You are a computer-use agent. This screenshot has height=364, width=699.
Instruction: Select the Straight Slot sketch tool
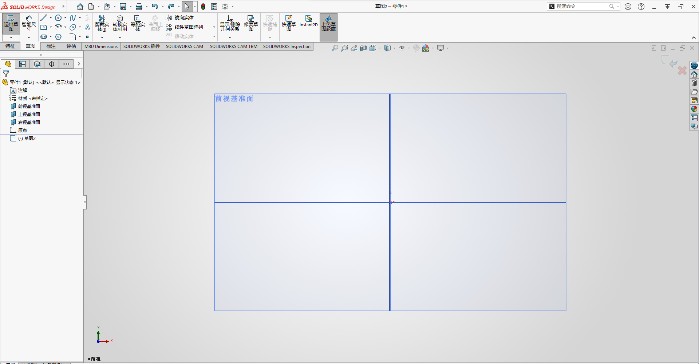pyautogui.click(x=44, y=37)
